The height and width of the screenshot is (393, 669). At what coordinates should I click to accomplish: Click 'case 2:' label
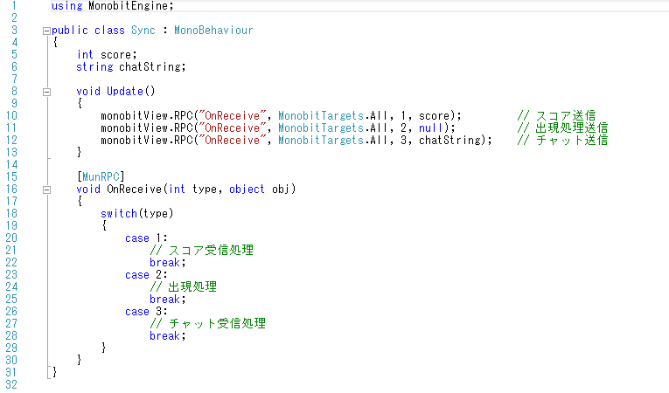click(146, 275)
